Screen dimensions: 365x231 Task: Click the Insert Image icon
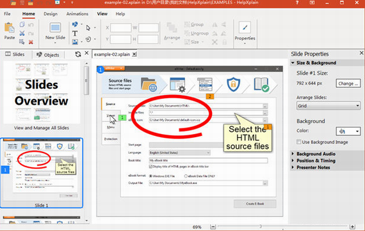click(75, 42)
